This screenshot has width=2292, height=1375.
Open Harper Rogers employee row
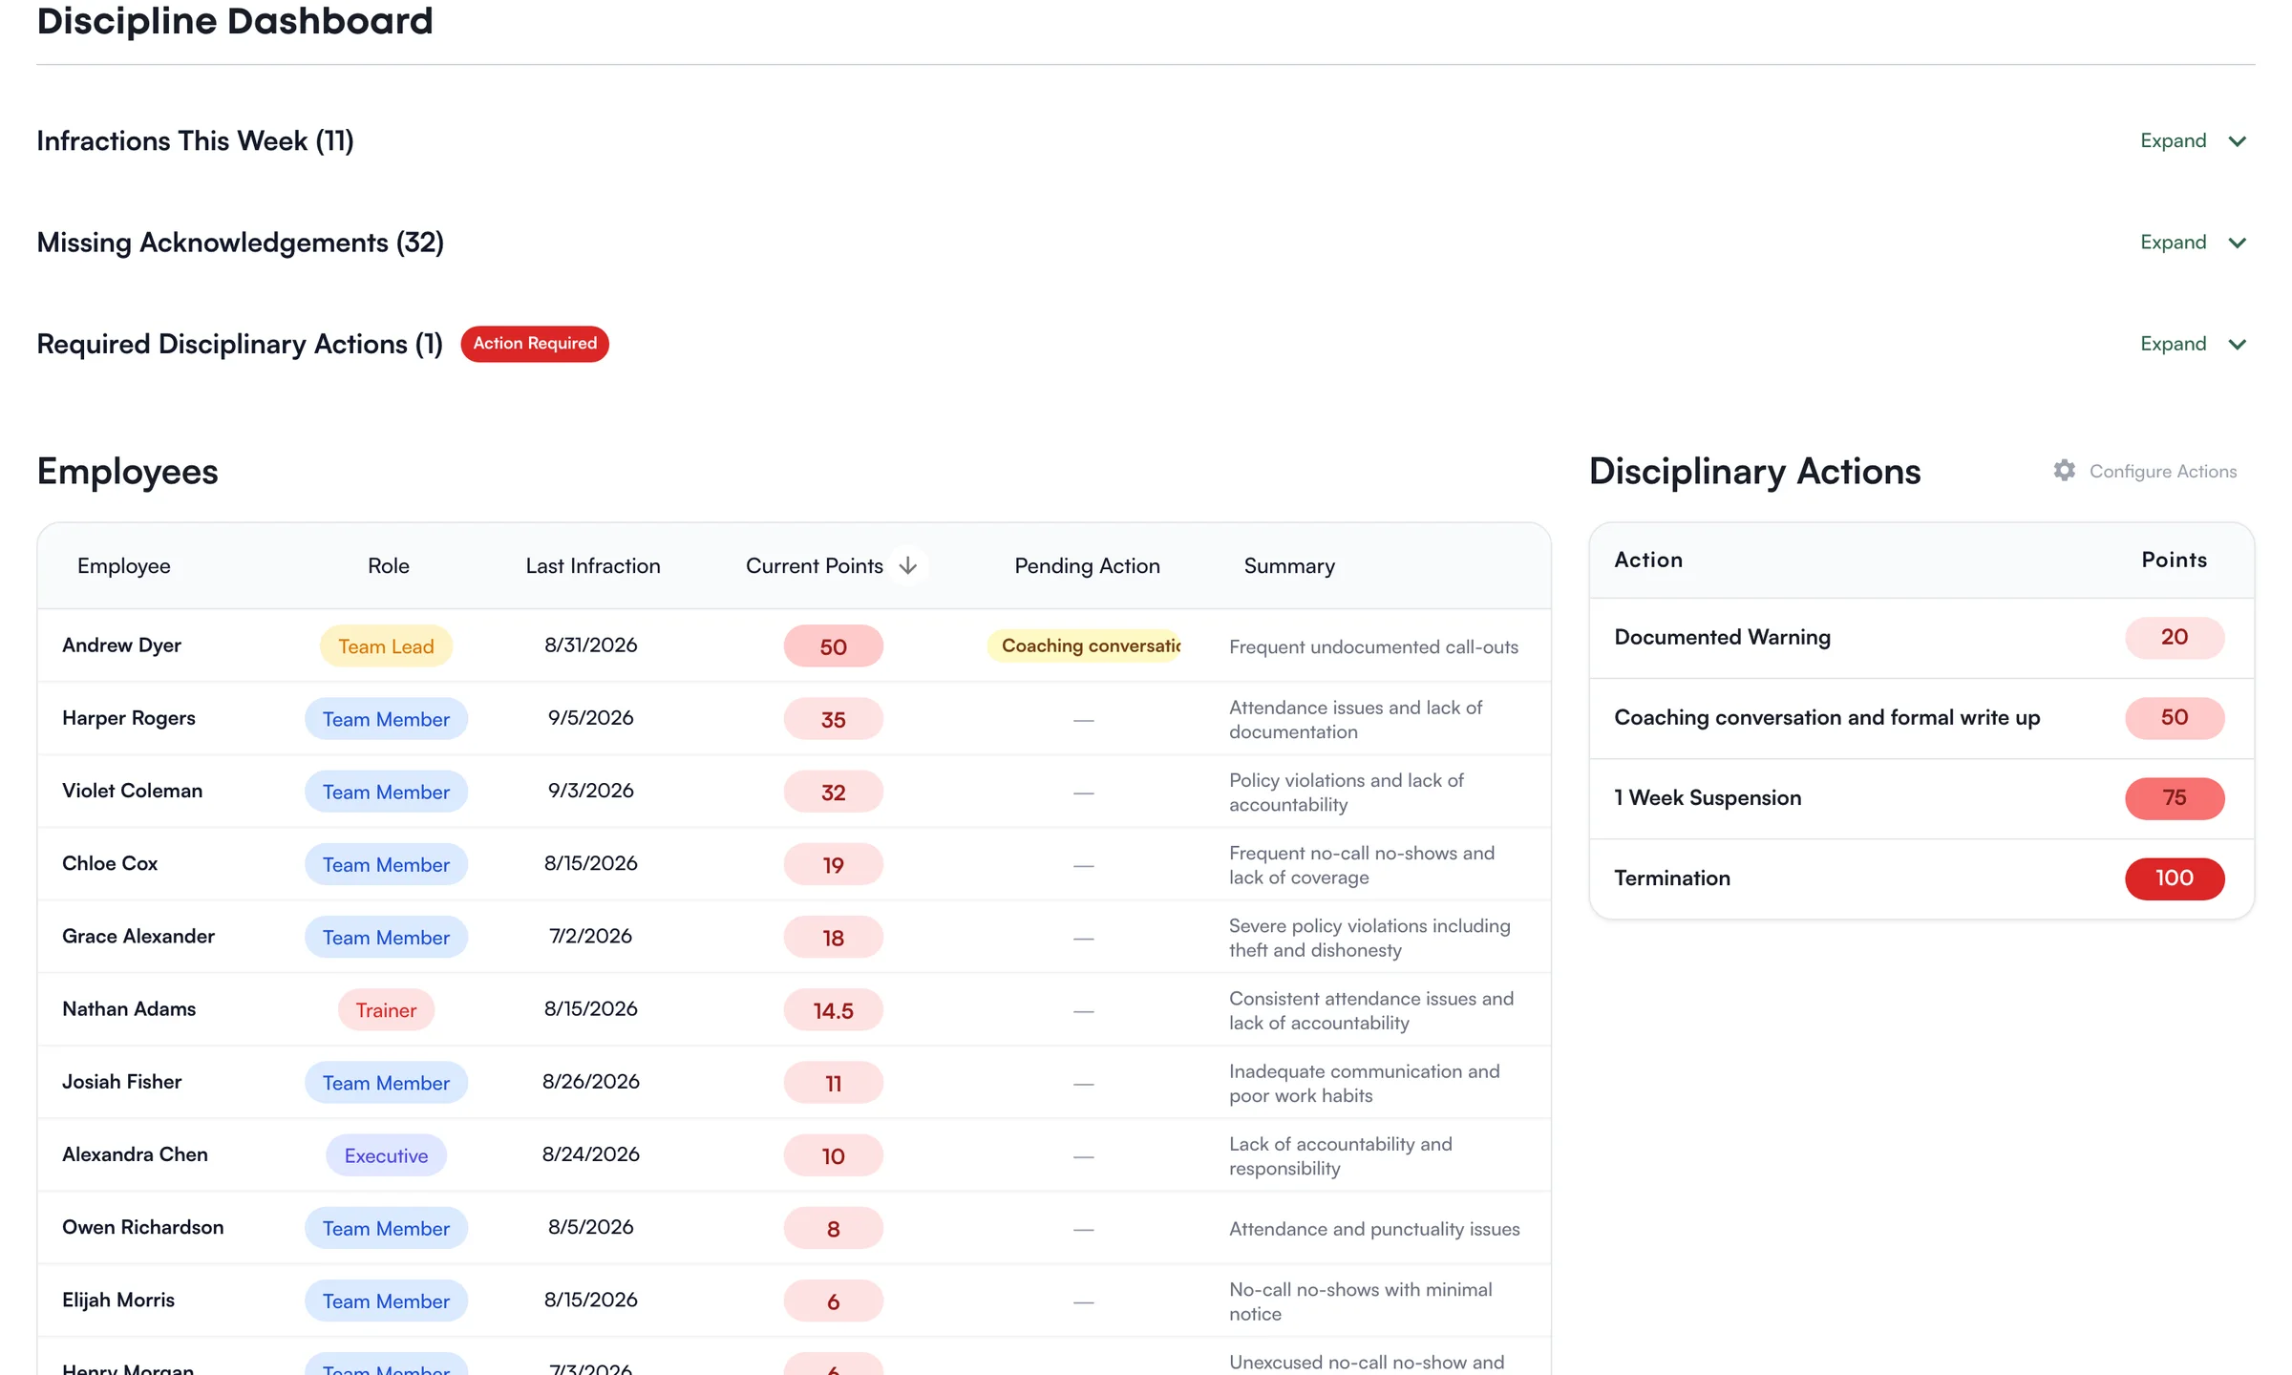[794, 719]
